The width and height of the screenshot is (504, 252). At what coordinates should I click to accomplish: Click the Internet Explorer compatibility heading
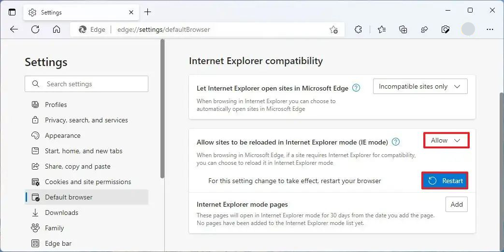256,61
